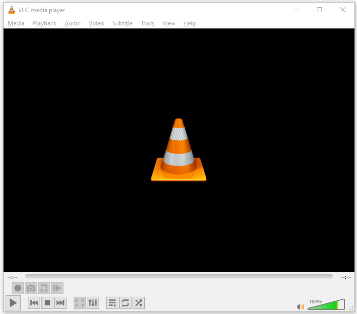Image resolution: width=357 pixels, height=314 pixels.
Task: Adjust the volume slider at 100%
Action: coord(326,304)
